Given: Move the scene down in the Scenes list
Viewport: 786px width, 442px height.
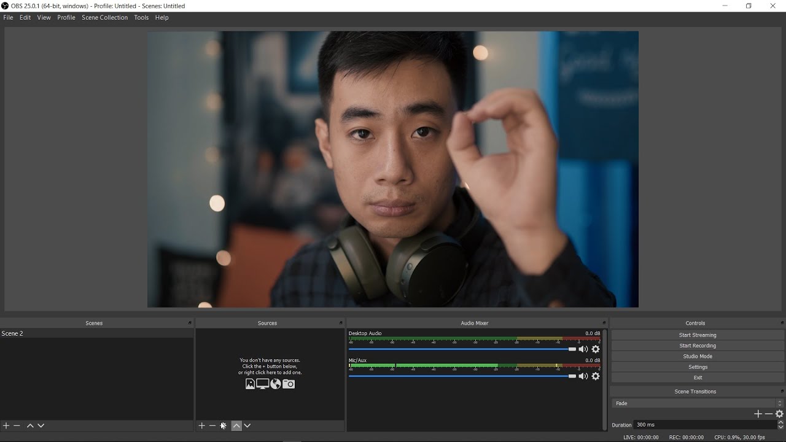Looking at the screenshot, I should (41, 425).
